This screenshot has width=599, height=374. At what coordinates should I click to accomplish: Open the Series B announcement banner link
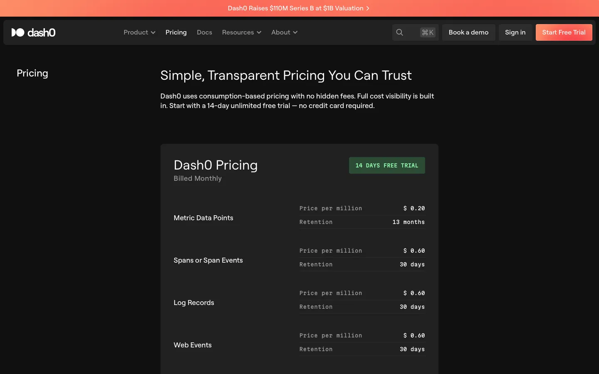[299, 8]
